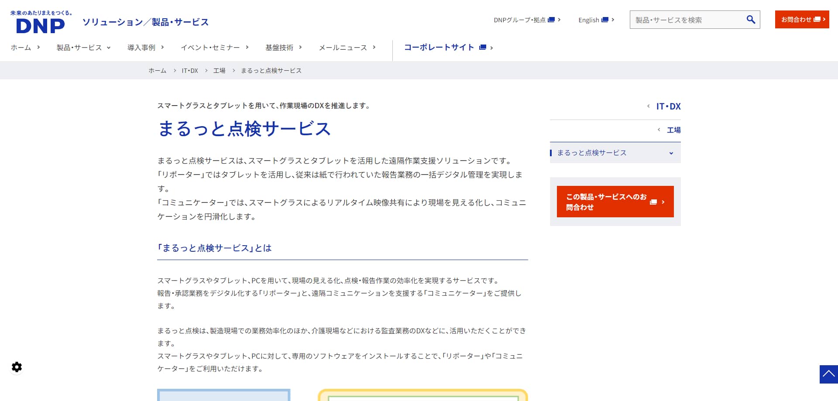This screenshot has width=838, height=401.
Task: Click the red お問合わせ header button
Action: [802, 19]
